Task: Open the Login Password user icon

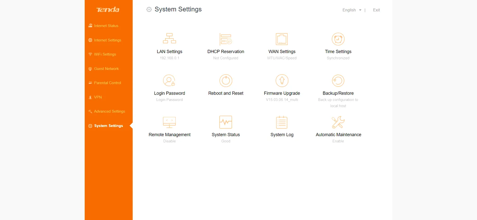Action: tap(169, 81)
